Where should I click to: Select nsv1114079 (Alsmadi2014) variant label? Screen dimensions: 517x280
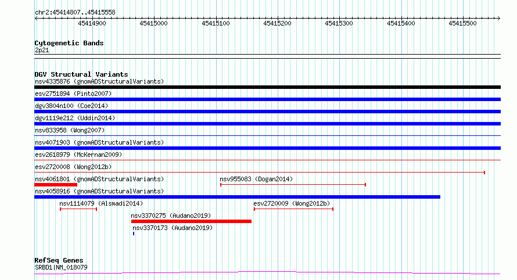click(101, 203)
